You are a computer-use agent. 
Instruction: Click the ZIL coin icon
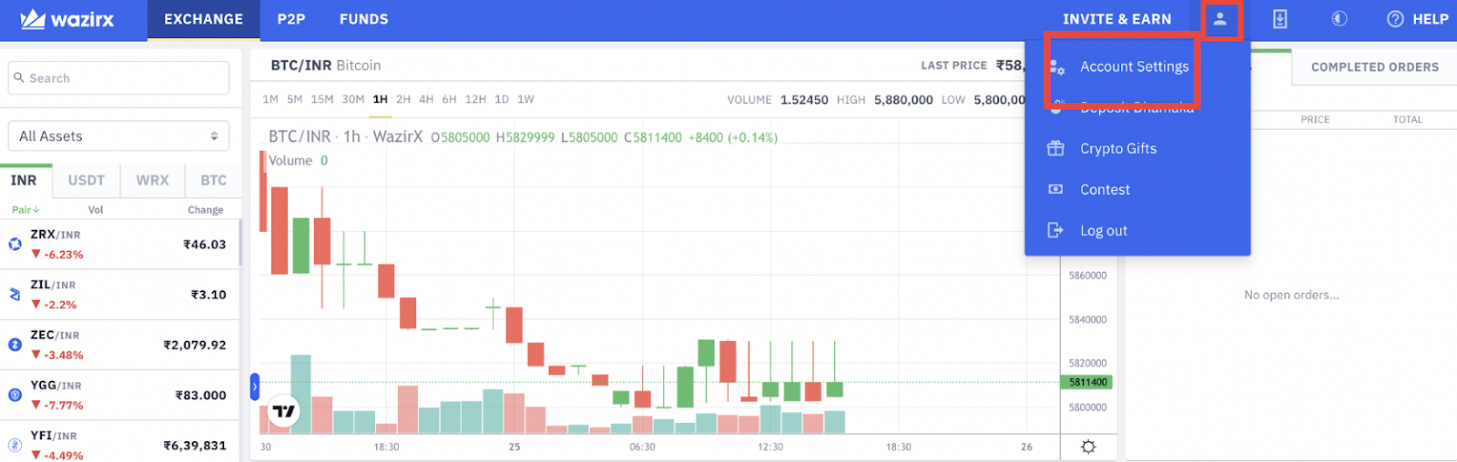[x=15, y=295]
